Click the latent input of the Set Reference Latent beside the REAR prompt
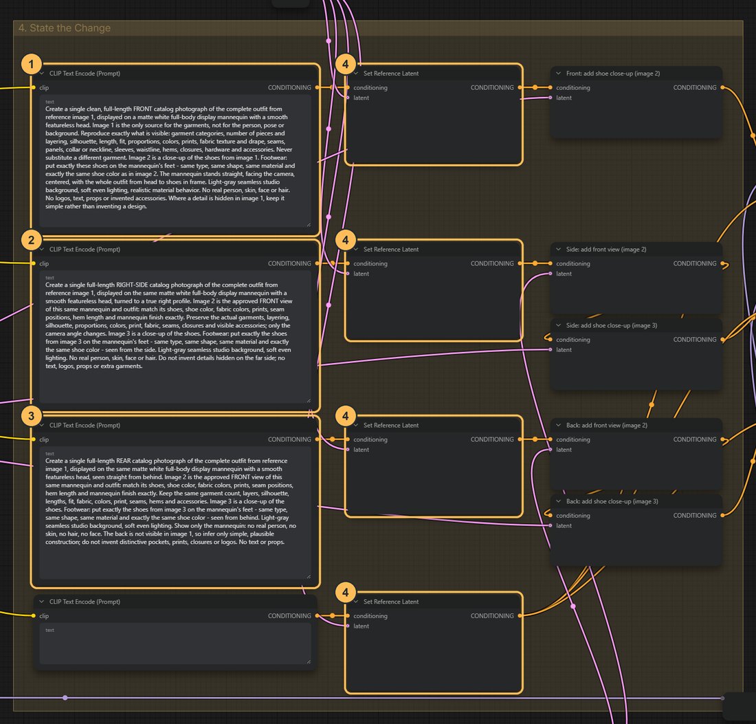The height and width of the screenshot is (724, 756). pyautogui.click(x=348, y=450)
